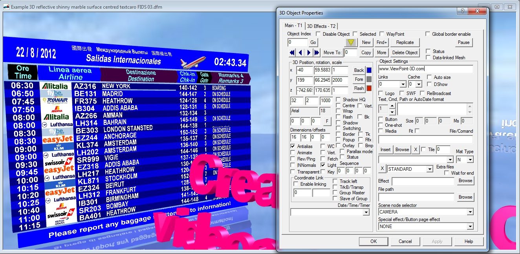Enable Parallax mode checkbox
The height and width of the screenshot is (254, 520).
(x=342, y=152)
